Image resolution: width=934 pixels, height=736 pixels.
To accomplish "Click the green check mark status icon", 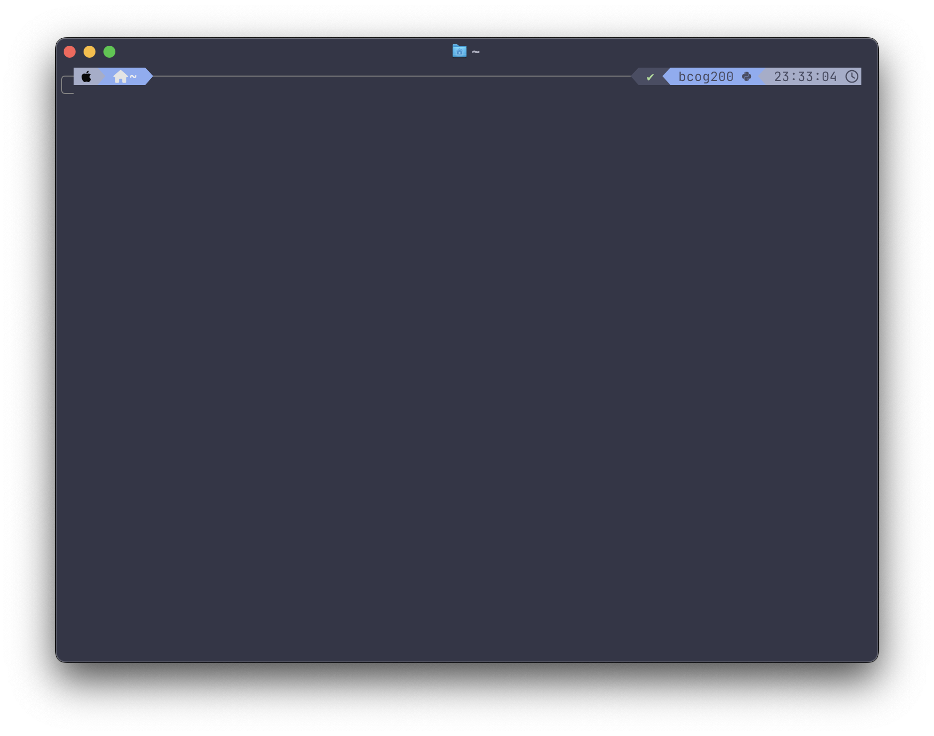I will 650,77.
